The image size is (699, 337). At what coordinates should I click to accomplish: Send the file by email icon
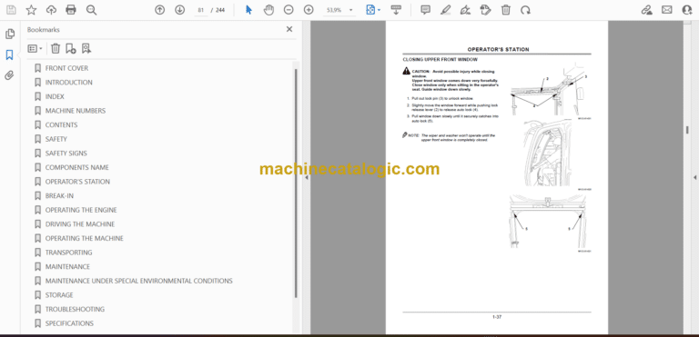pyautogui.click(x=667, y=10)
